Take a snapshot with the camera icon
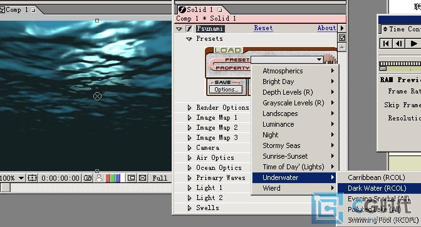Viewport: 421px width, 227px height. click(x=88, y=178)
